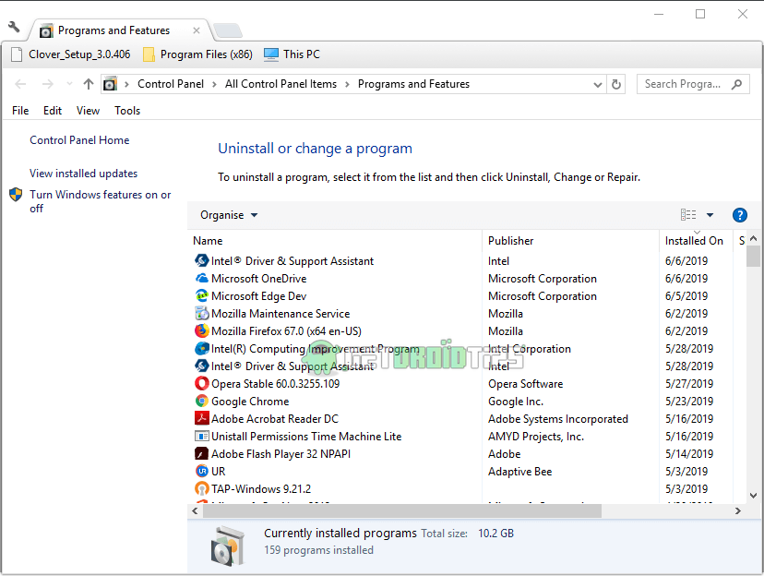The width and height of the screenshot is (764, 576).
Task: Click Programs and Features breadcrumb
Action: pos(413,84)
